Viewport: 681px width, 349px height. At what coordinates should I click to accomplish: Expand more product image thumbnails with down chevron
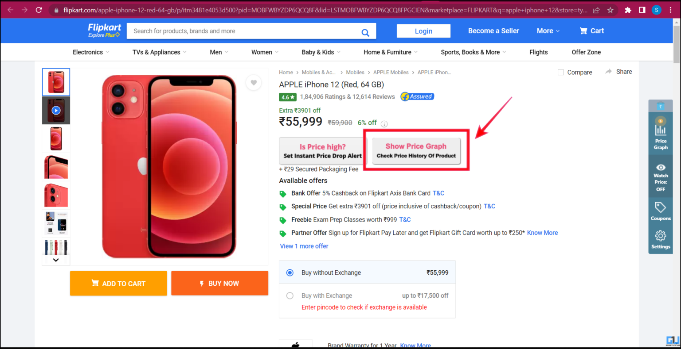coord(56,260)
